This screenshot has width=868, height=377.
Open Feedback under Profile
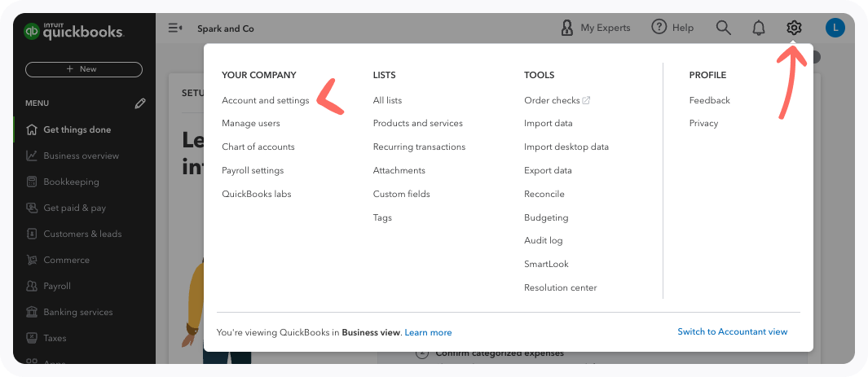coord(710,101)
